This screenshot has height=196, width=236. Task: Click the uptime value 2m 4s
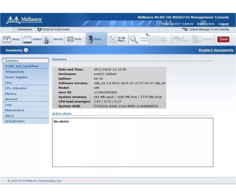point(98,79)
